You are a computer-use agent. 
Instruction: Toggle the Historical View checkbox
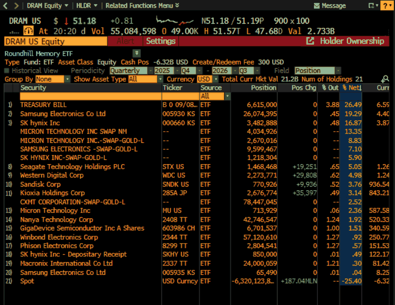point(7,71)
